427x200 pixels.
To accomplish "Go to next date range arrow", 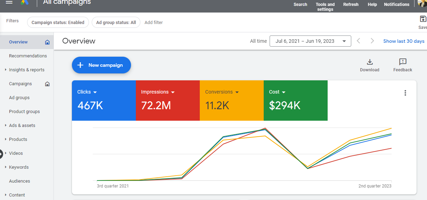I will (x=372, y=41).
